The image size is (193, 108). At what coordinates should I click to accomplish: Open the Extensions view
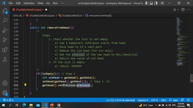pos(5,50)
